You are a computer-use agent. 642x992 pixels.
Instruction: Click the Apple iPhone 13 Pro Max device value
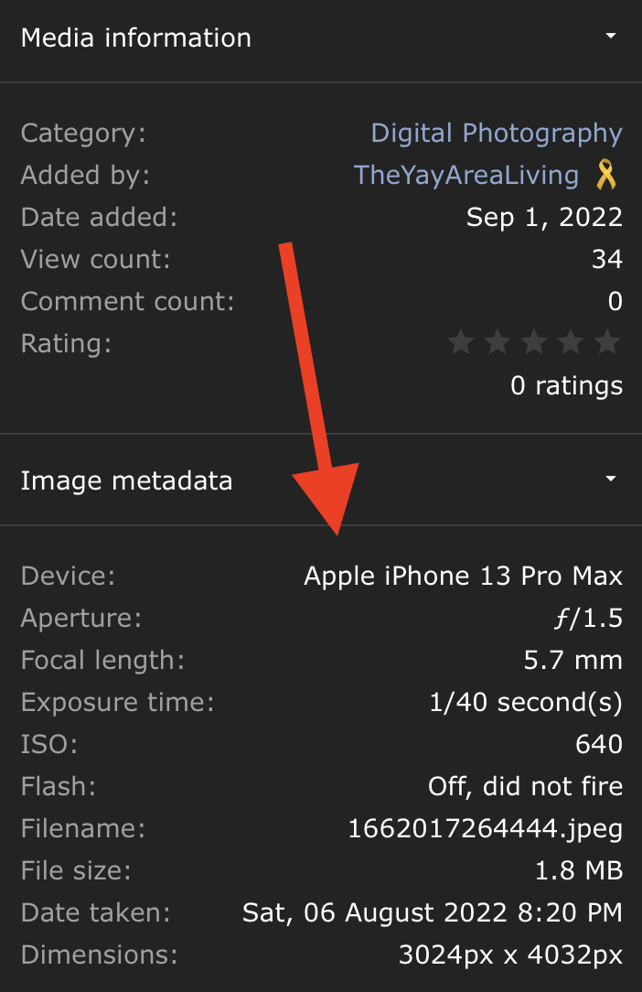[x=463, y=576]
